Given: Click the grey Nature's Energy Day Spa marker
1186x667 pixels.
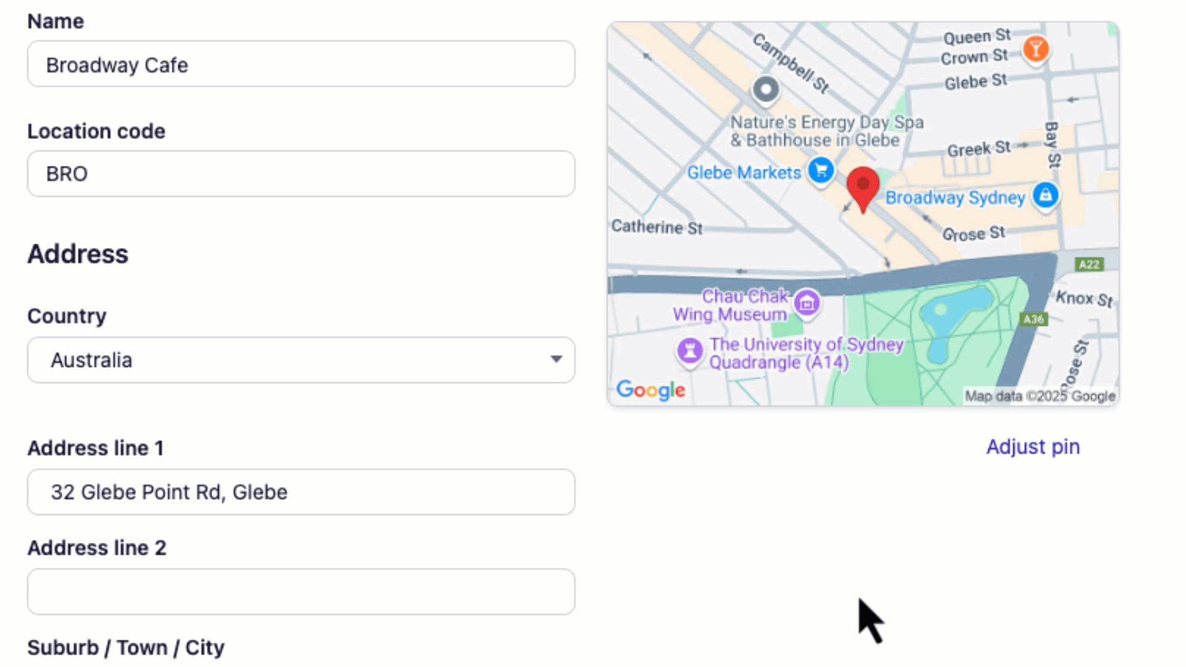Looking at the screenshot, I should [766, 90].
